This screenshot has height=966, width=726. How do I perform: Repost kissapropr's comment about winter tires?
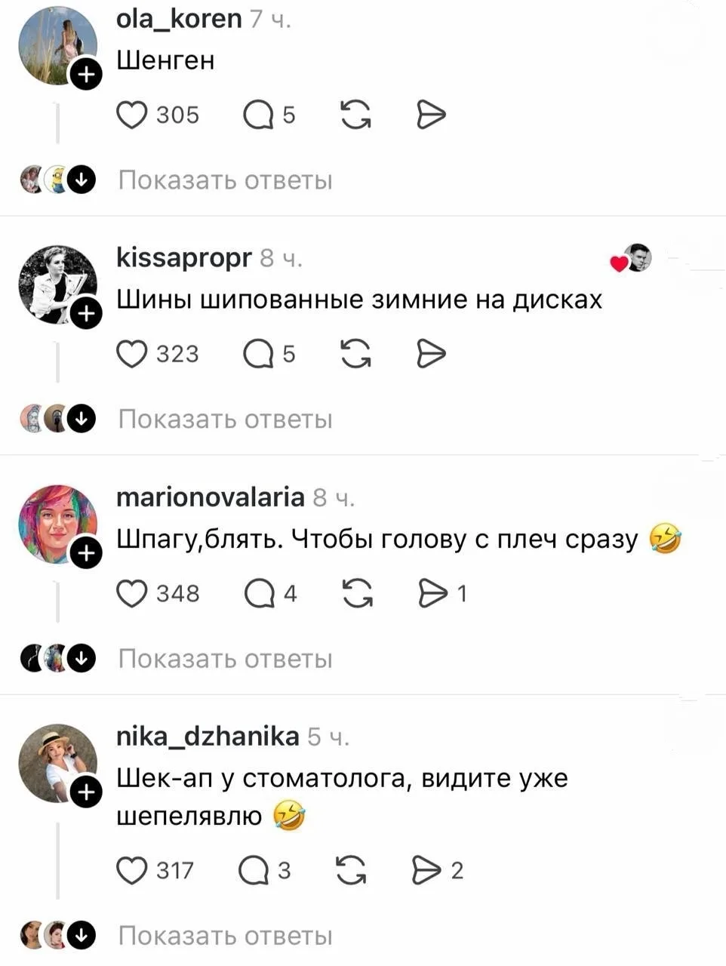tap(355, 354)
